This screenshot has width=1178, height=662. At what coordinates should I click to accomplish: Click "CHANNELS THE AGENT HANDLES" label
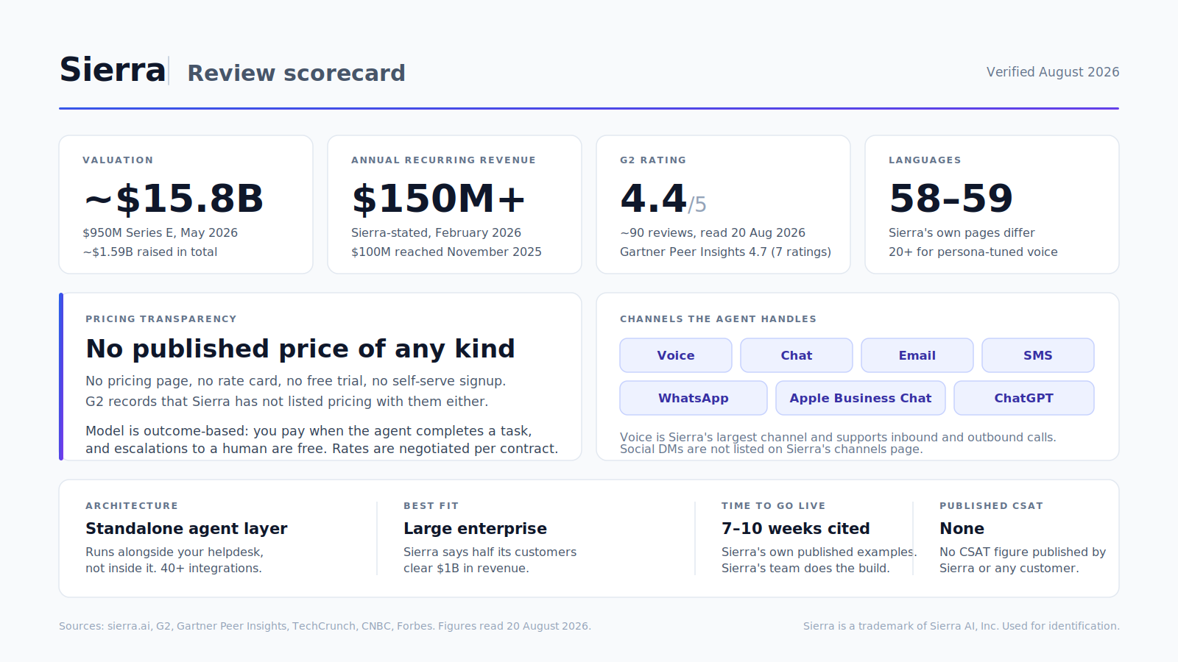pos(718,319)
